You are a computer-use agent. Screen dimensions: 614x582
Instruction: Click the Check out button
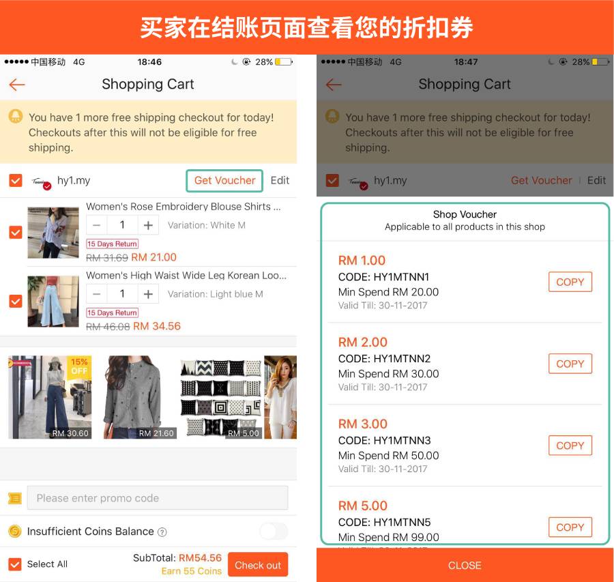coord(258,565)
